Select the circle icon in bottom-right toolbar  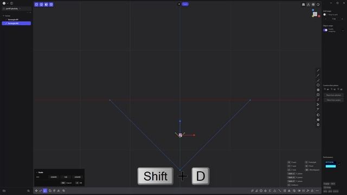coord(261,191)
